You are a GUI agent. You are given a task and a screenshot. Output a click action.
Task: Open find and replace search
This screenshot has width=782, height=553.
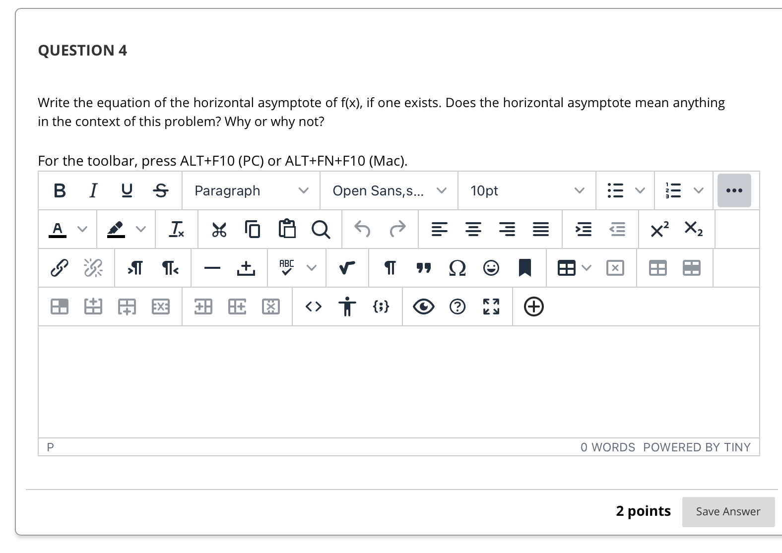pos(321,229)
